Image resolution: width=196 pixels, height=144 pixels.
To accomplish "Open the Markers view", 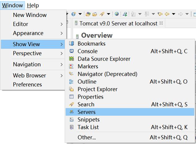I will pyautogui.click(x=88, y=66).
